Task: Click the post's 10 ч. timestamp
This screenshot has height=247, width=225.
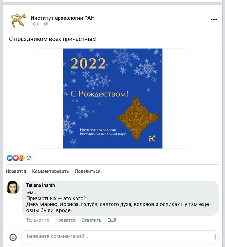Action: click(x=35, y=24)
